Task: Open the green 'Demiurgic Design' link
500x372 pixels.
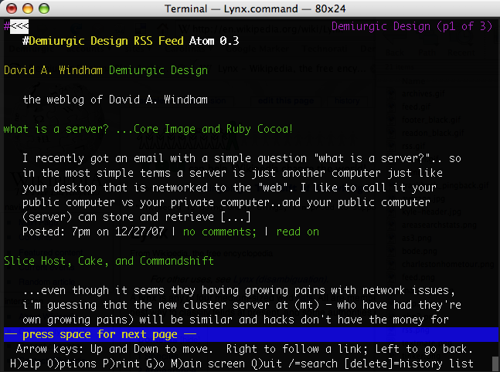Action: point(158,70)
